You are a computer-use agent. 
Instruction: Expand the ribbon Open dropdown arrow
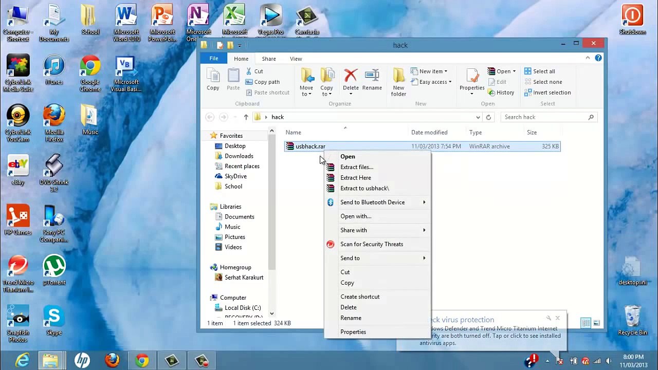(x=514, y=71)
